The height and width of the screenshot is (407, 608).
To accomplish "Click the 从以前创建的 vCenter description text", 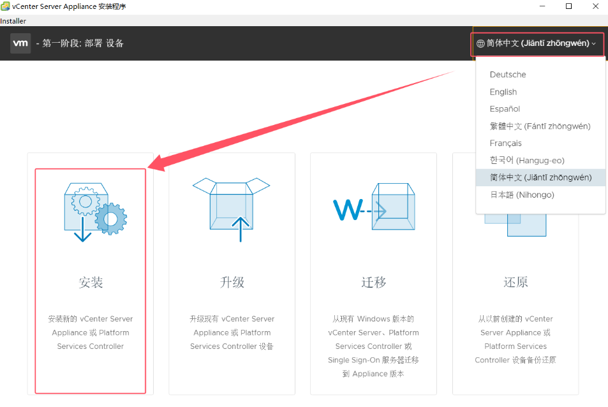I will (x=515, y=339).
